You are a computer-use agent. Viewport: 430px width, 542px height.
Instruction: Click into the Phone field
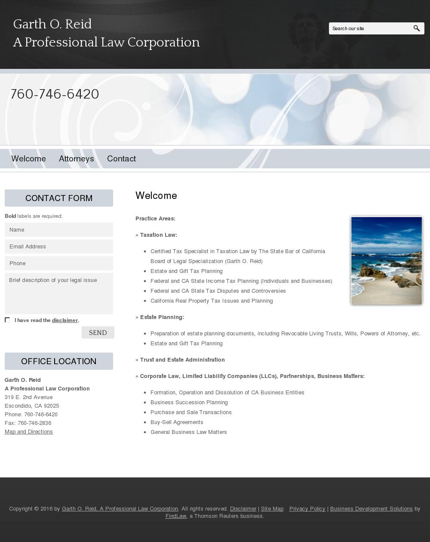point(59,263)
